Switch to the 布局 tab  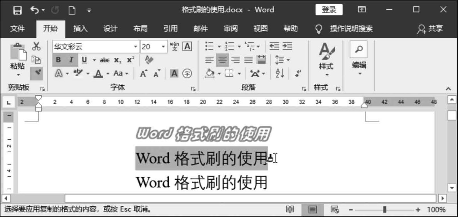click(140, 29)
